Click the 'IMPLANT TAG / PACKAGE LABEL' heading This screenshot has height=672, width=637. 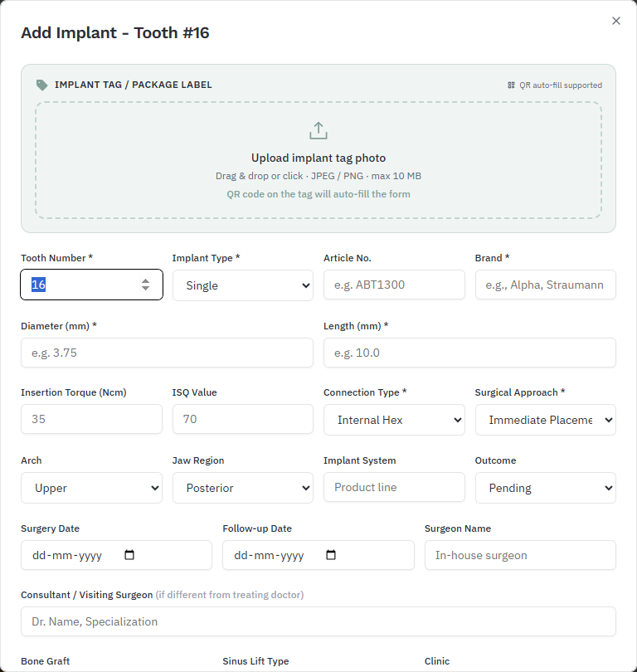134,85
